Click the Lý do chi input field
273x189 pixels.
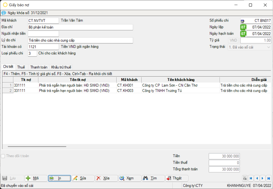pyautogui.click(x=80, y=40)
